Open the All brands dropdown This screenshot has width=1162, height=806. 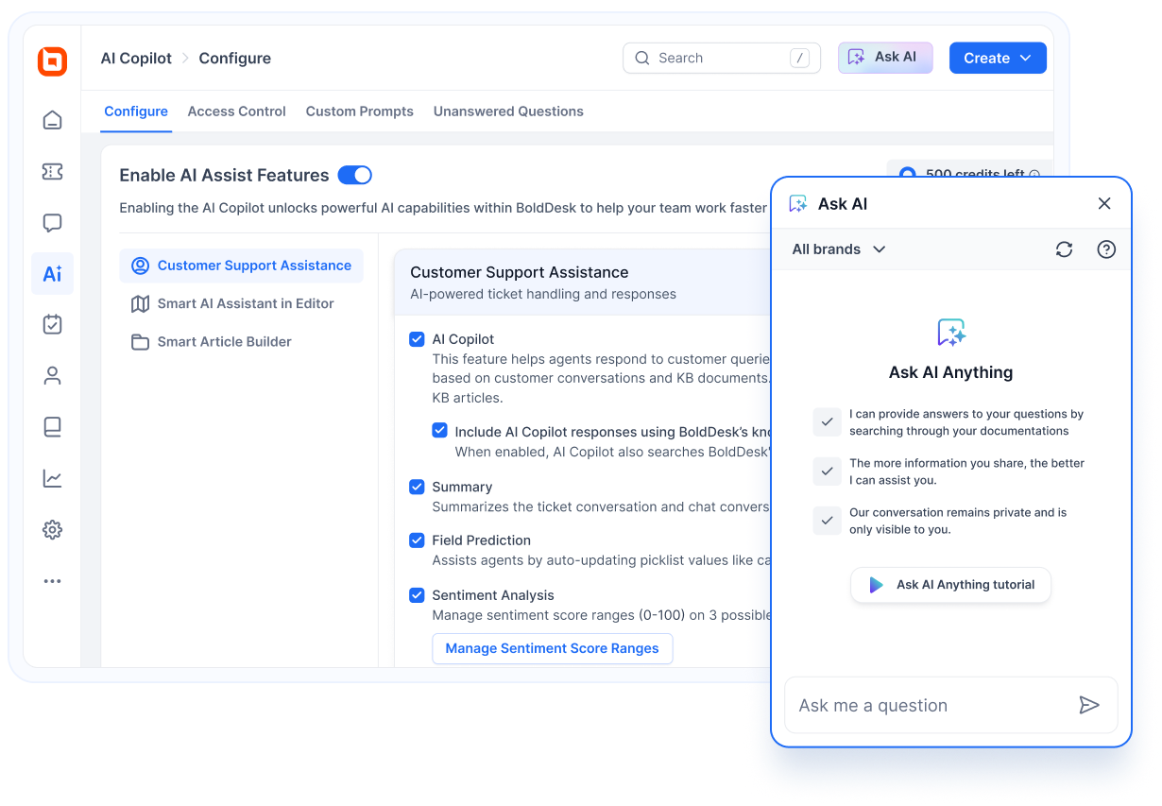pyautogui.click(x=839, y=249)
